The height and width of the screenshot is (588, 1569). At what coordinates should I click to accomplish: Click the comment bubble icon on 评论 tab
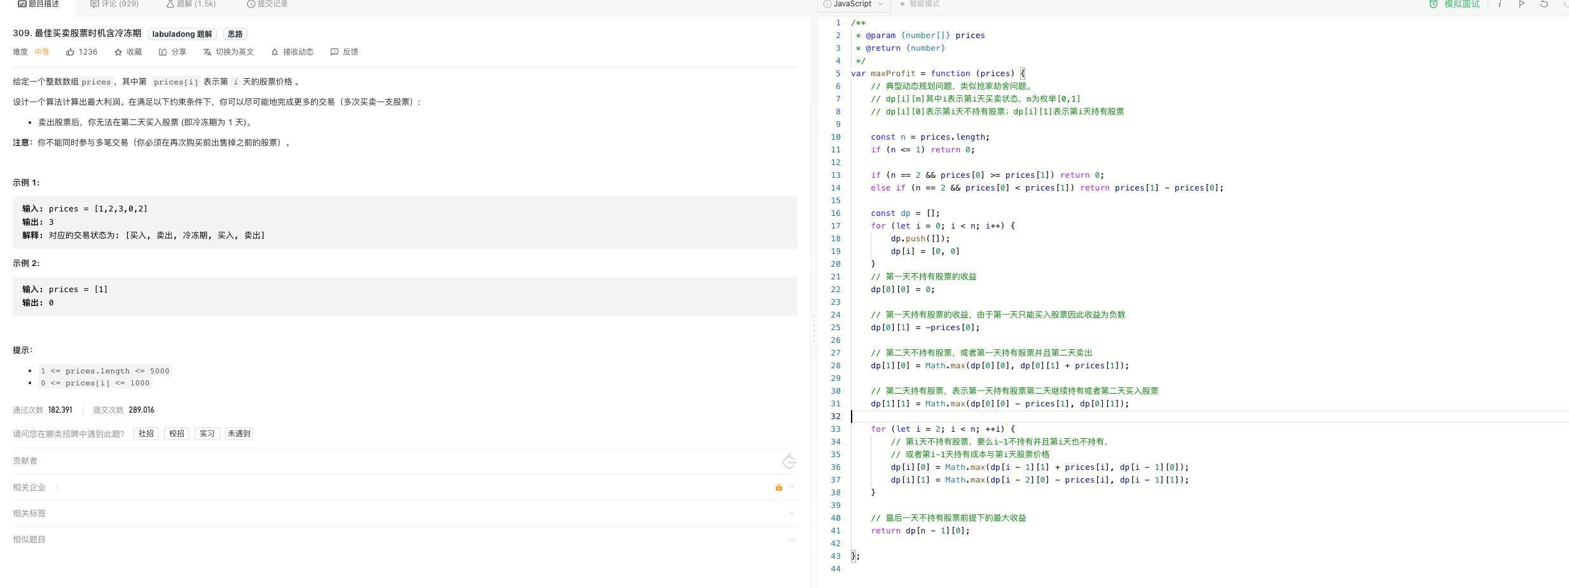click(x=95, y=4)
